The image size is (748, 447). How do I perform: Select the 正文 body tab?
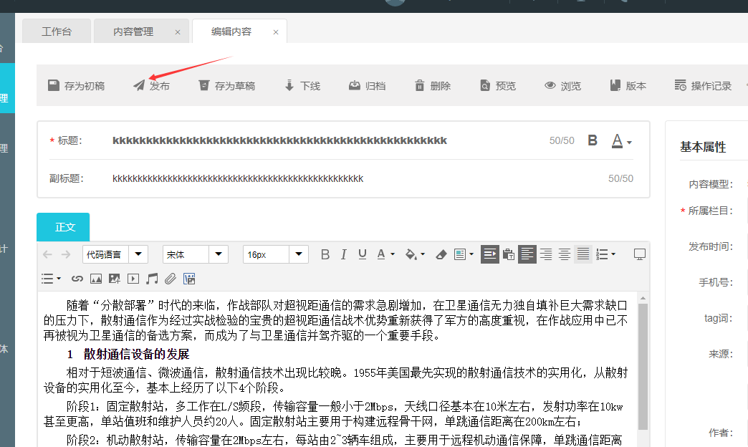[63, 227]
